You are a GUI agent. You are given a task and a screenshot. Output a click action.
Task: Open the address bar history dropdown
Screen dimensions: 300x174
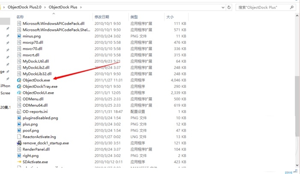click(223, 7)
